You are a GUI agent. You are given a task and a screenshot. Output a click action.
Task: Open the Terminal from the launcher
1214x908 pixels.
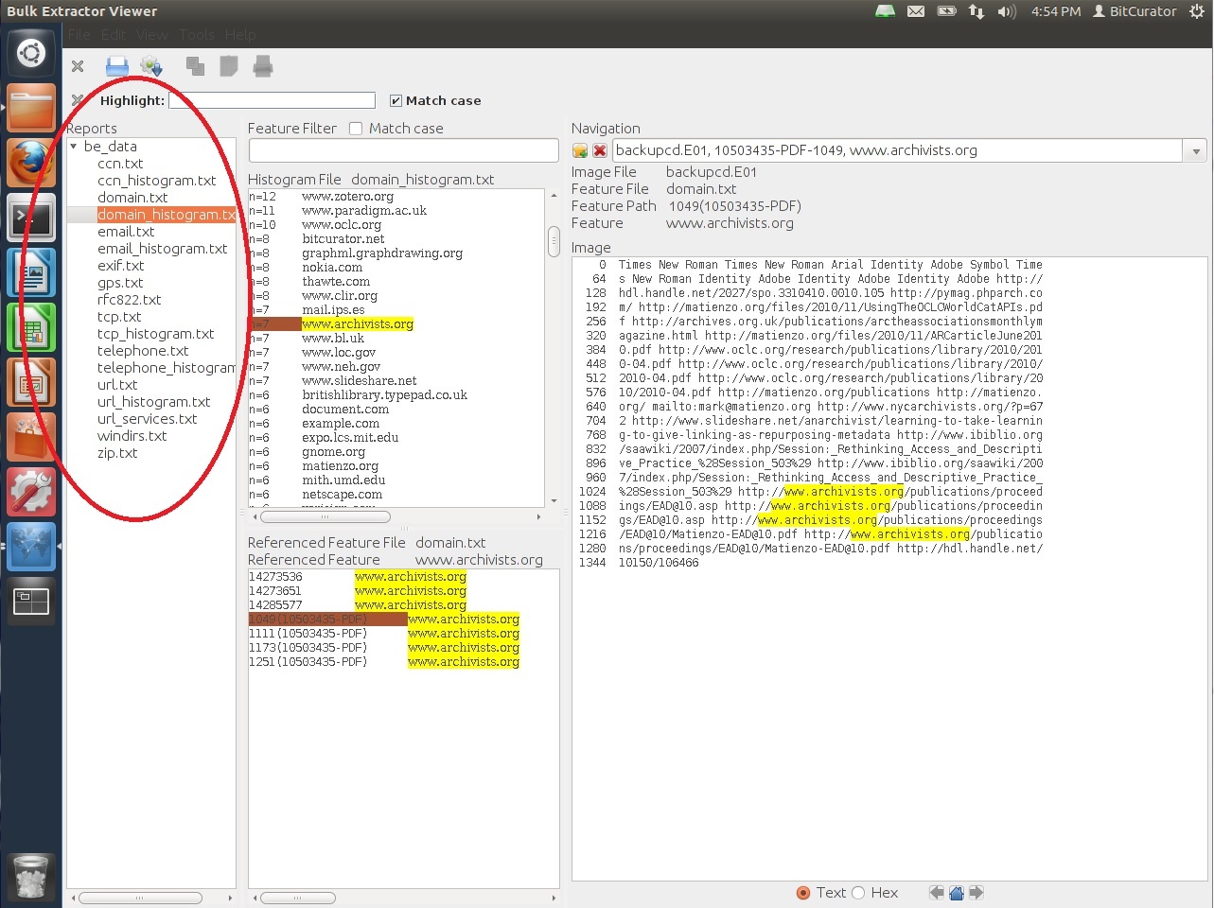pyautogui.click(x=31, y=218)
